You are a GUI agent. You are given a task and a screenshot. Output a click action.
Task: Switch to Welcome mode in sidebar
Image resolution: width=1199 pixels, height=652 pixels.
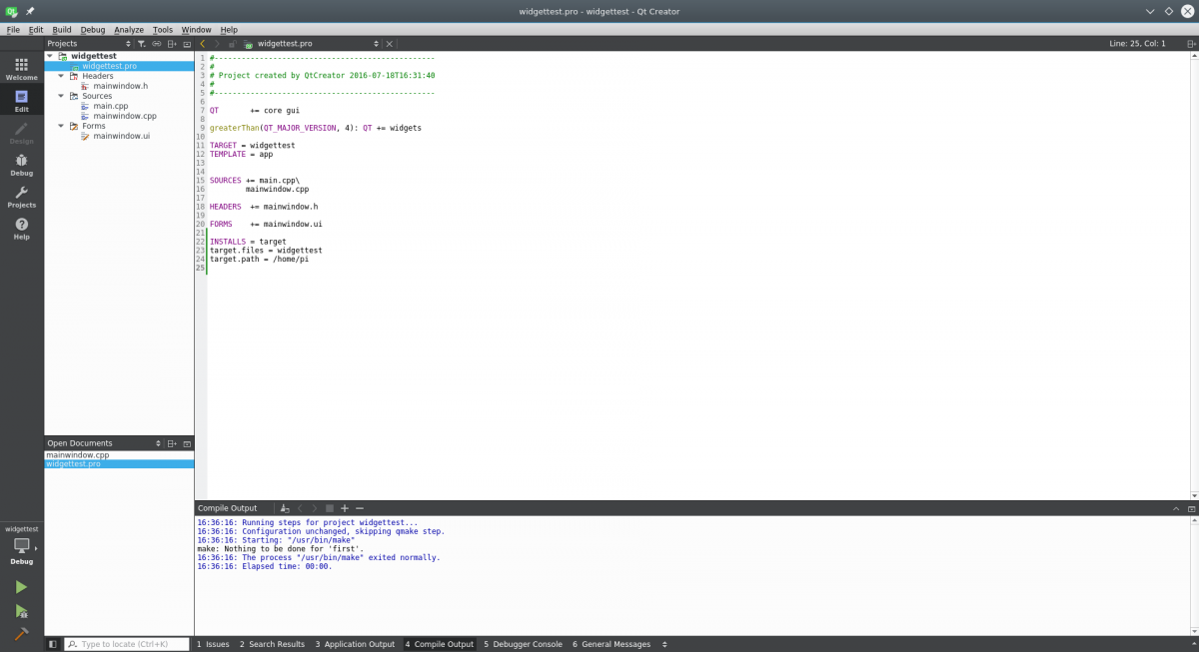21,68
